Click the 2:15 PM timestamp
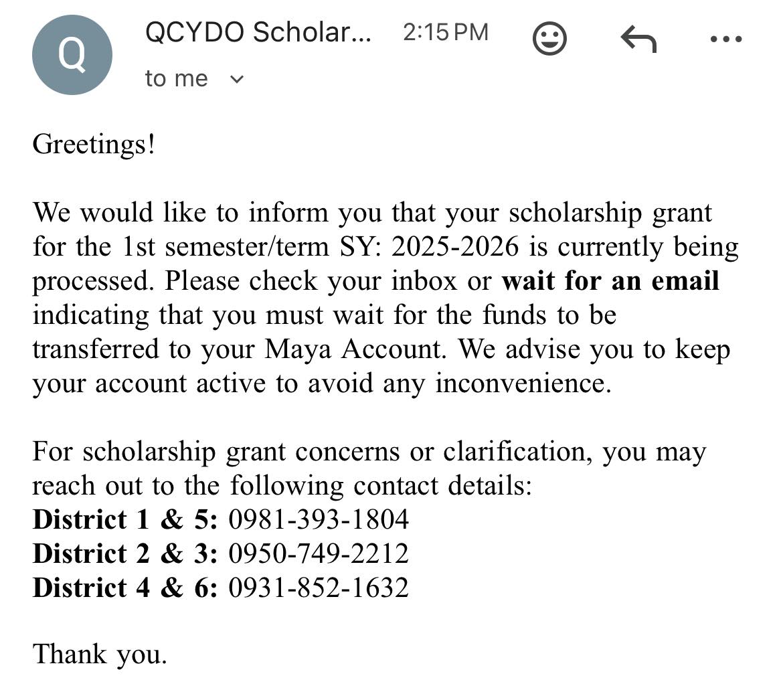Viewport: 783px width, 688px height. click(446, 32)
